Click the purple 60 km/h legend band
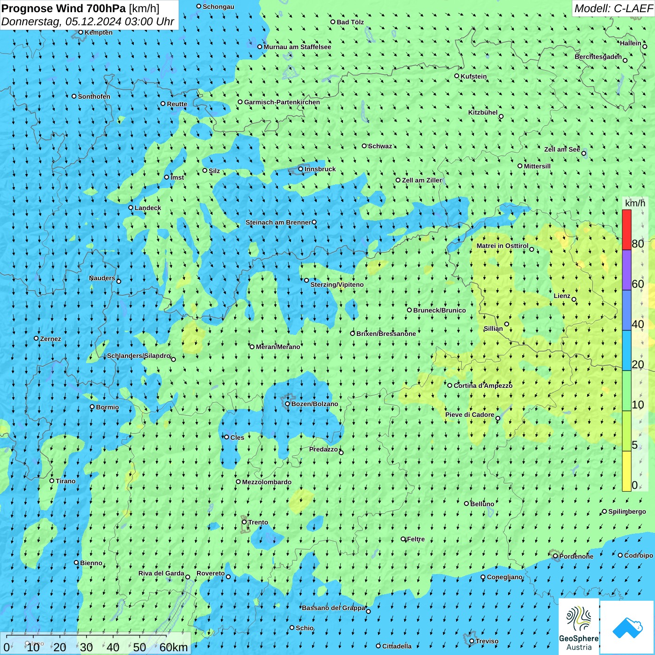 626,270
